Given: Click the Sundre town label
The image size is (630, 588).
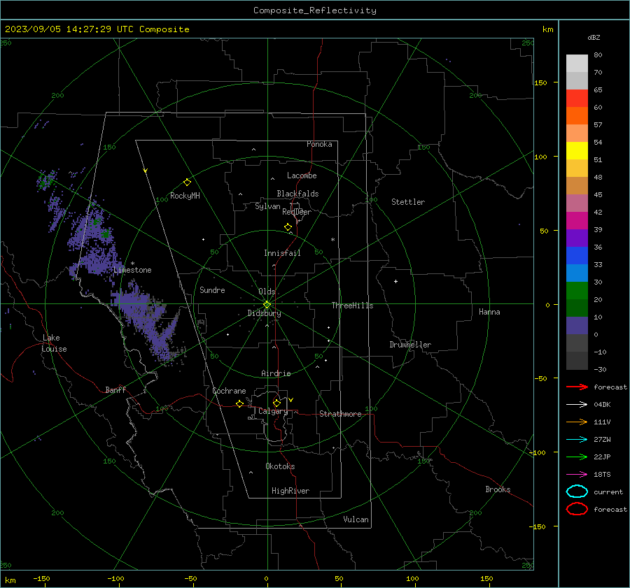Looking at the screenshot, I should [x=212, y=289].
